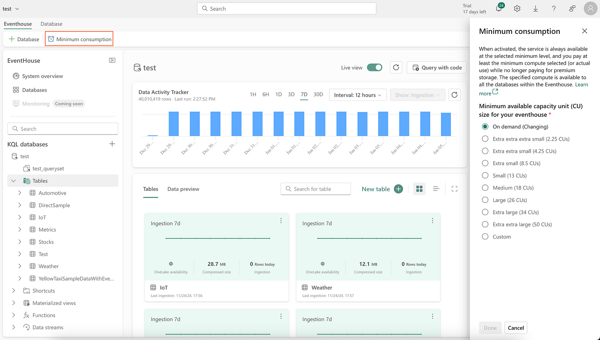Open Weather card more options menu
The image size is (600, 340).
[432, 221]
